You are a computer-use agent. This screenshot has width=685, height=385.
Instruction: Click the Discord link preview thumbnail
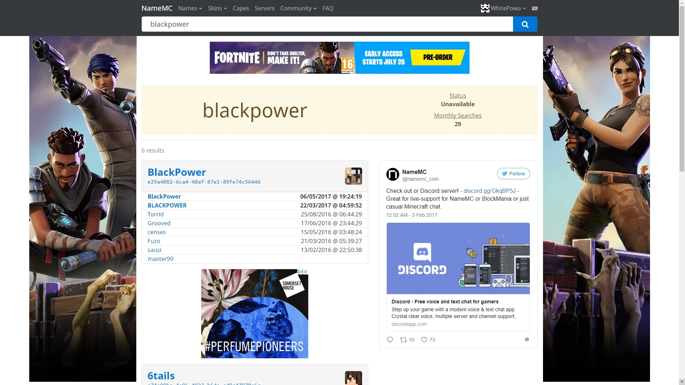pyautogui.click(x=458, y=258)
